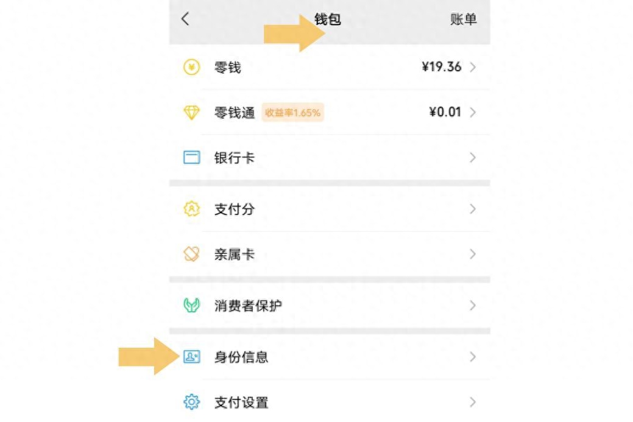Open the 账单 bill history

463,19
